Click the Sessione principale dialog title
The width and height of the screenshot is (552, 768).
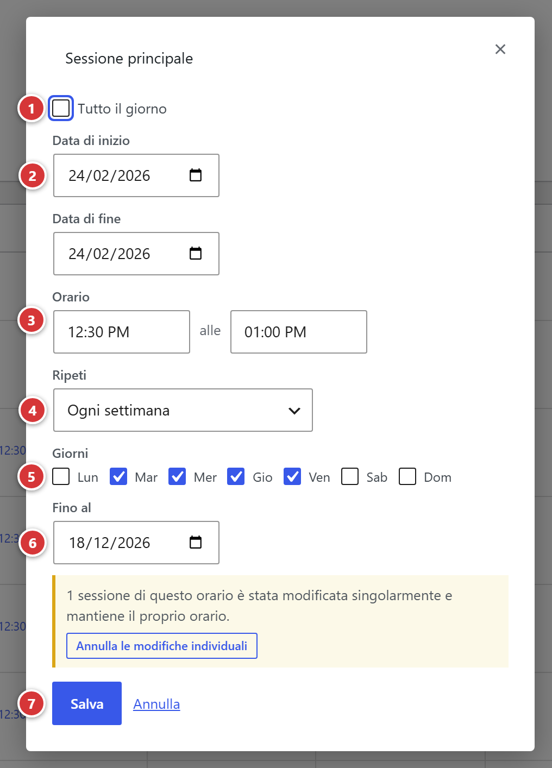point(129,58)
